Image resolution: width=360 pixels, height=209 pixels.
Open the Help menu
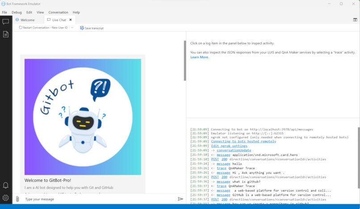[76, 12]
